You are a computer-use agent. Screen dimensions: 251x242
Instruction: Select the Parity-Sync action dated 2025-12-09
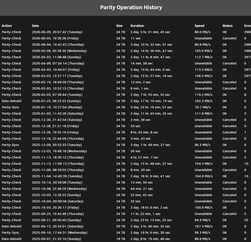[11, 145]
